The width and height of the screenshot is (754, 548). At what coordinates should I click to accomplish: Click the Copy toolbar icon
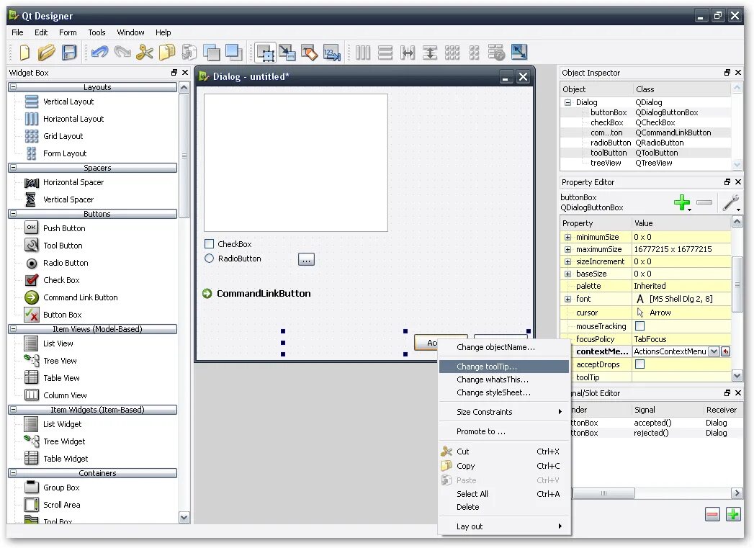(x=167, y=52)
